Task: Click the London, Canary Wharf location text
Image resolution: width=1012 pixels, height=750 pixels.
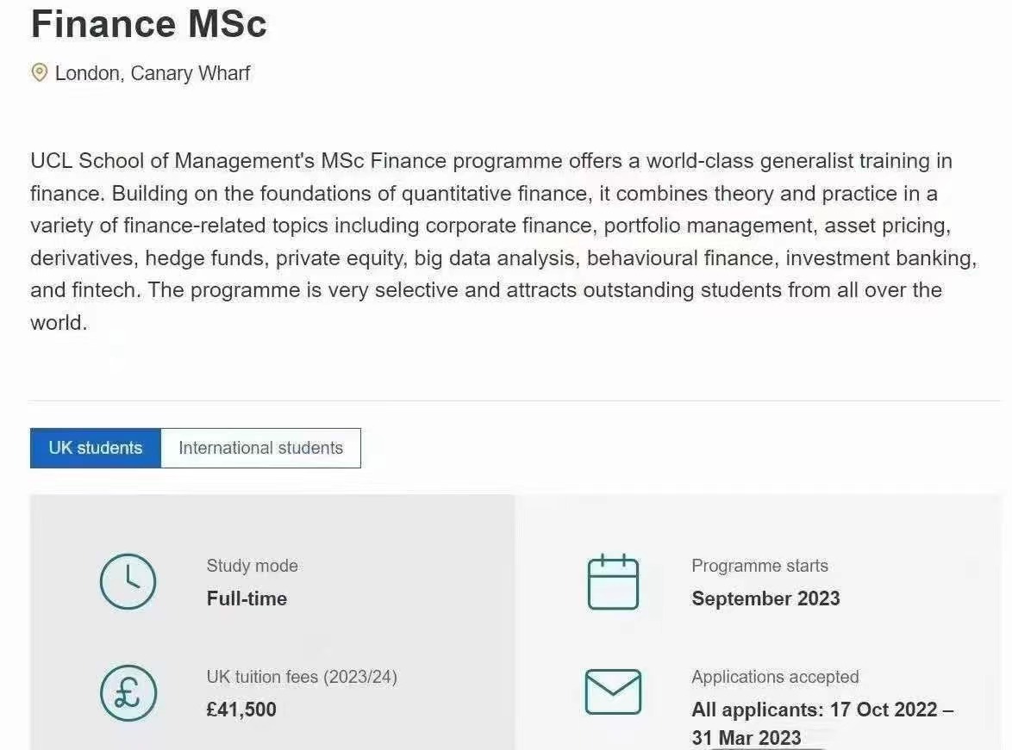Action: pos(153,73)
